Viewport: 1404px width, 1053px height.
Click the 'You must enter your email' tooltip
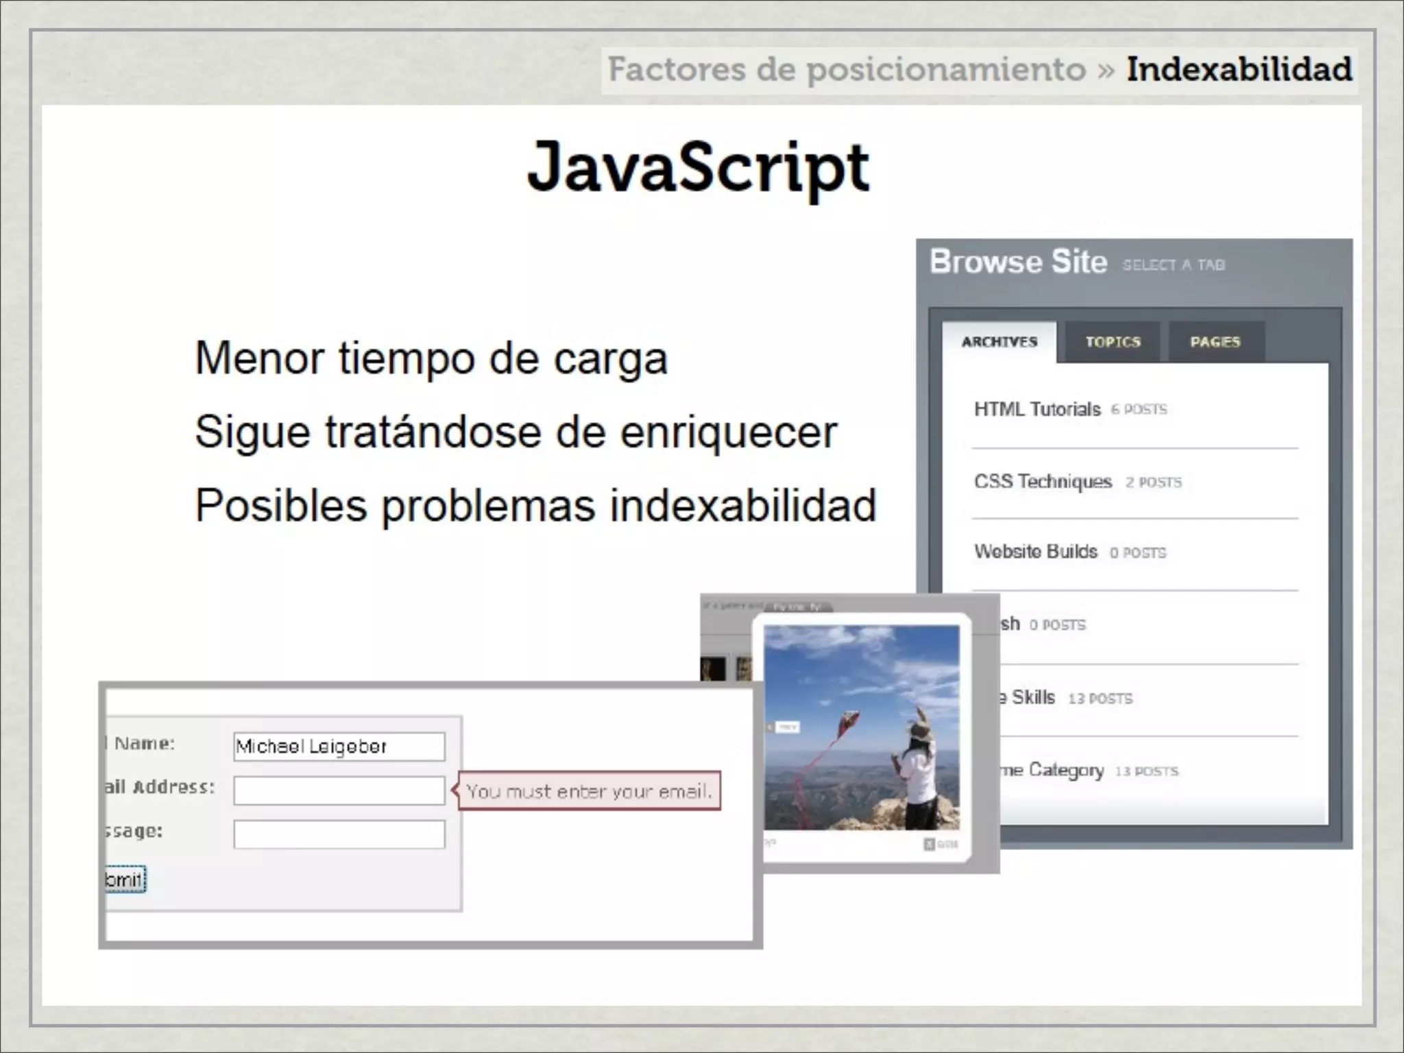[589, 791]
